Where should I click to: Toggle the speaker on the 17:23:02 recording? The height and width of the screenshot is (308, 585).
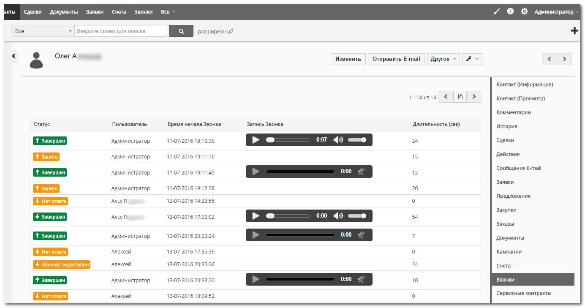338,216
